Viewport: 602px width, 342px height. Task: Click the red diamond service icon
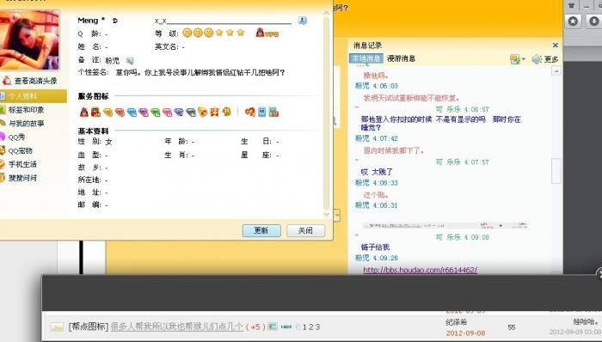pos(120,112)
